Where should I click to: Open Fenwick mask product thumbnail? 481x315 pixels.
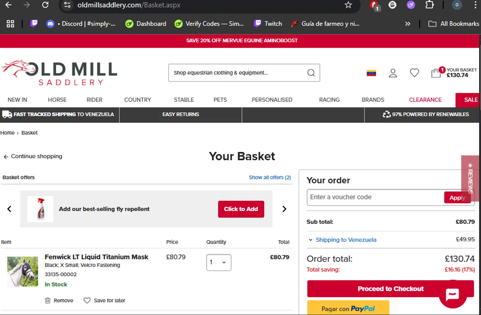tap(22, 271)
